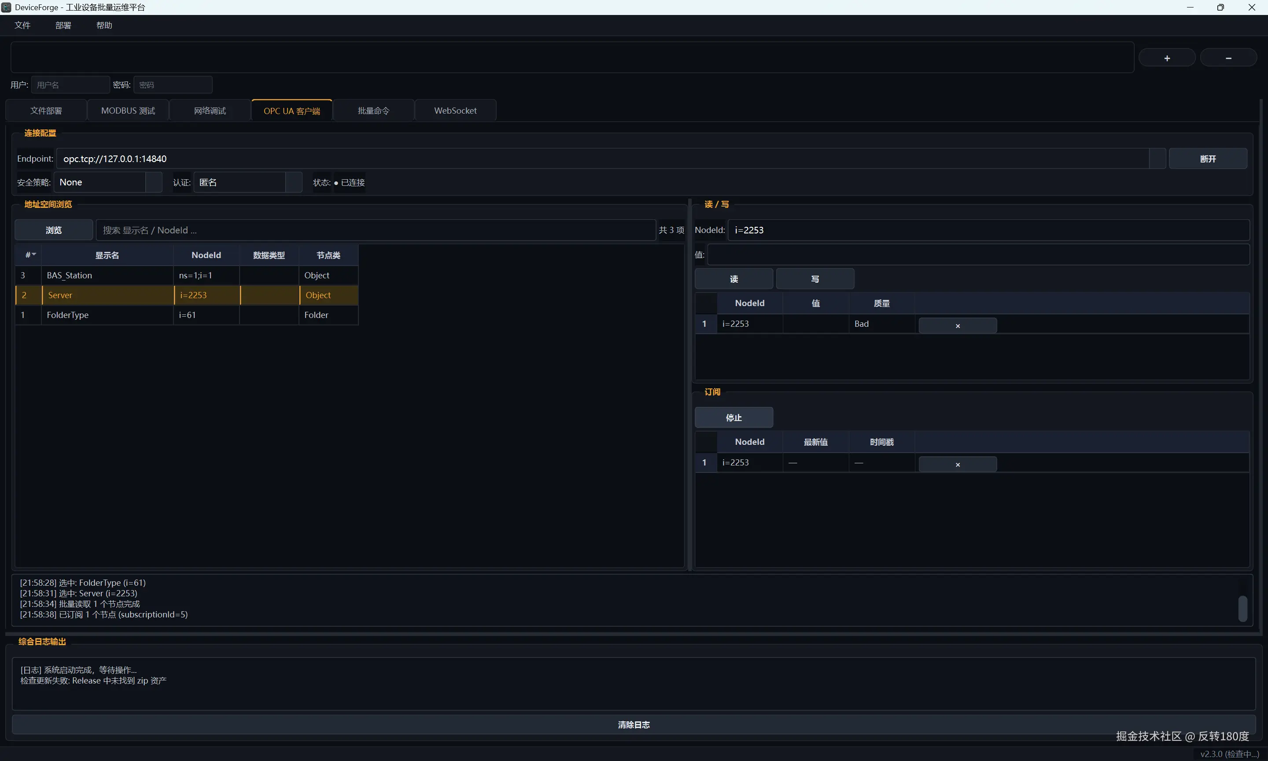1268x761 pixels.
Task: Select the FolderType row
Action: coord(187,315)
